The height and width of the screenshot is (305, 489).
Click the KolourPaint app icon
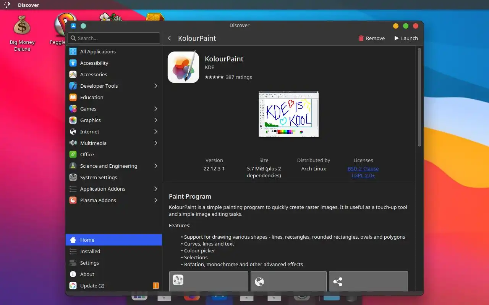[183, 67]
